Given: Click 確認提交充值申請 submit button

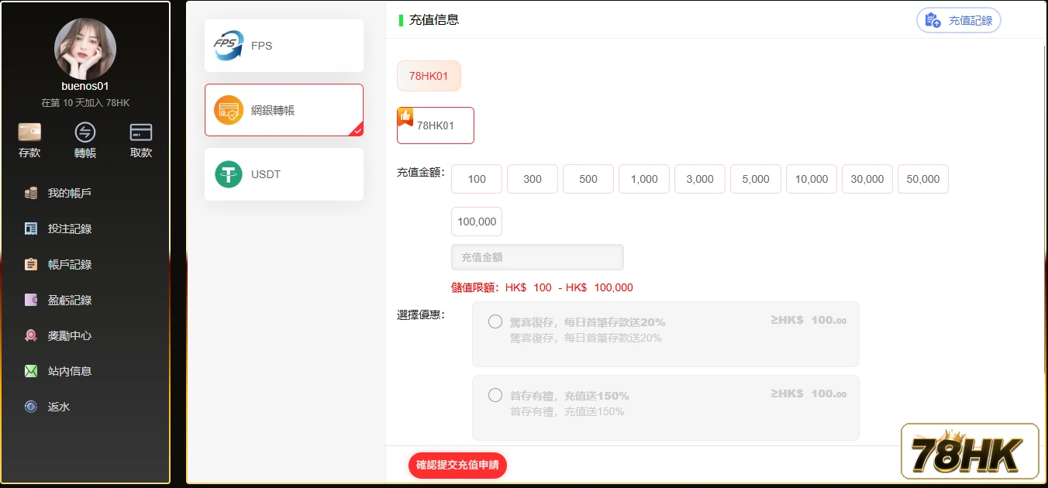Looking at the screenshot, I should [457, 466].
